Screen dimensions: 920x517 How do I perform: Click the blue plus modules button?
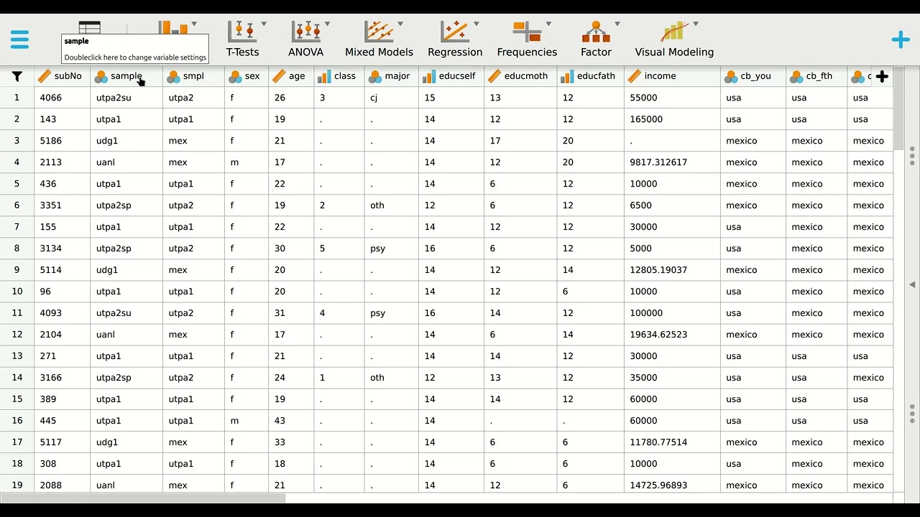click(x=901, y=39)
